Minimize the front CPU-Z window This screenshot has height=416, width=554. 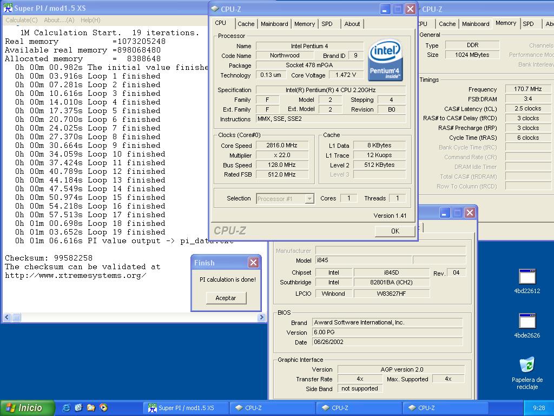385,9
